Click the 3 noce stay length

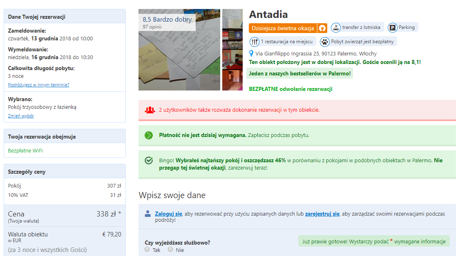[16, 76]
